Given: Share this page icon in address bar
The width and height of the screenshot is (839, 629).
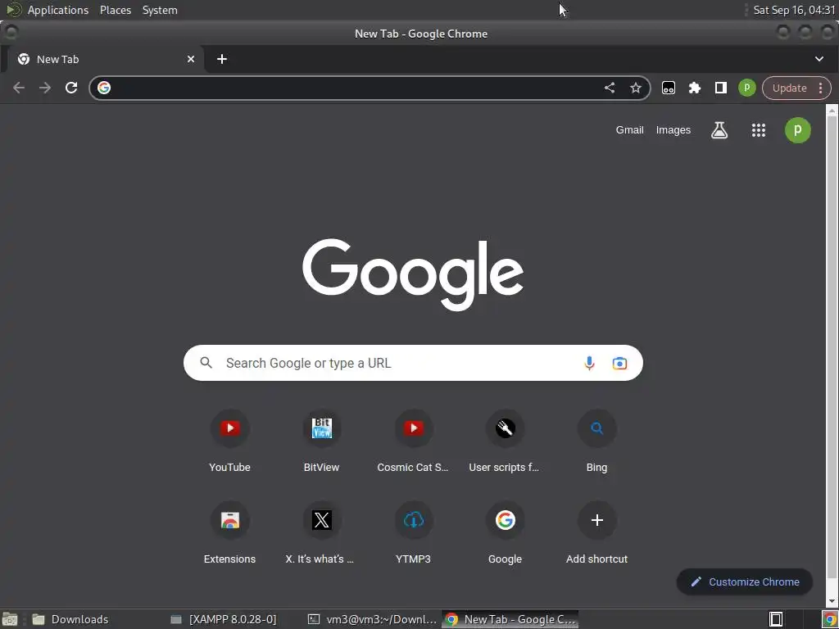Looking at the screenshot, I should [x=610, y=88].
